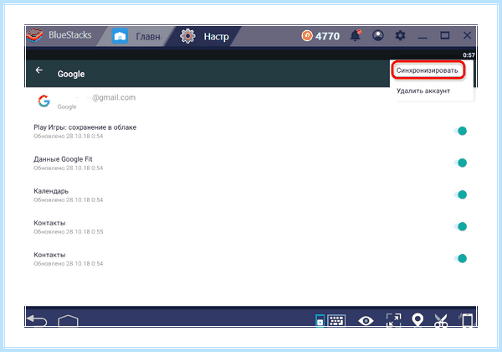Open the 4770 coins balance
Image resolution: width=502 pixels, height=352 pixels.
[x=320, y=36]
